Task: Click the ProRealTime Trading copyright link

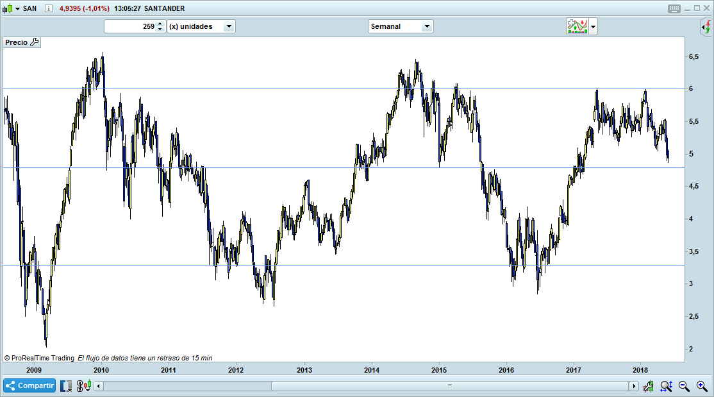Action: tap(38, 358)
